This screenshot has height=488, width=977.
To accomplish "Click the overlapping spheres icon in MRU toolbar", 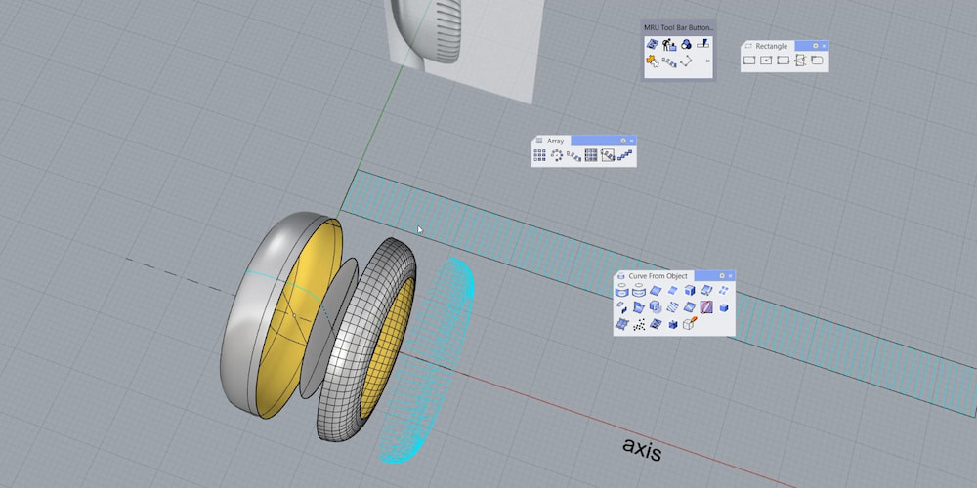I will point(686,44).
